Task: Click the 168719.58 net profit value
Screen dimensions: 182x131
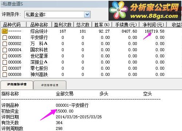Action: [155, 31]
